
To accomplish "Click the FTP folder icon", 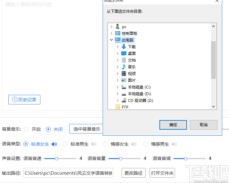I will [x=118, y=107].
